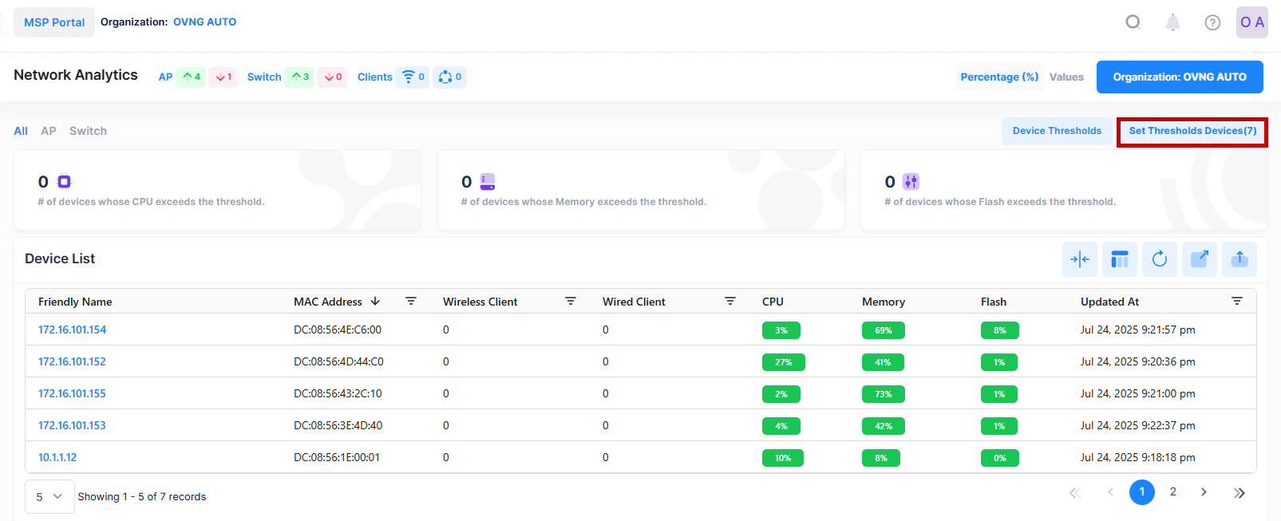Click the search icon in header
This screenshot has width=1281, height=521.
click(x=1133, y=22)
